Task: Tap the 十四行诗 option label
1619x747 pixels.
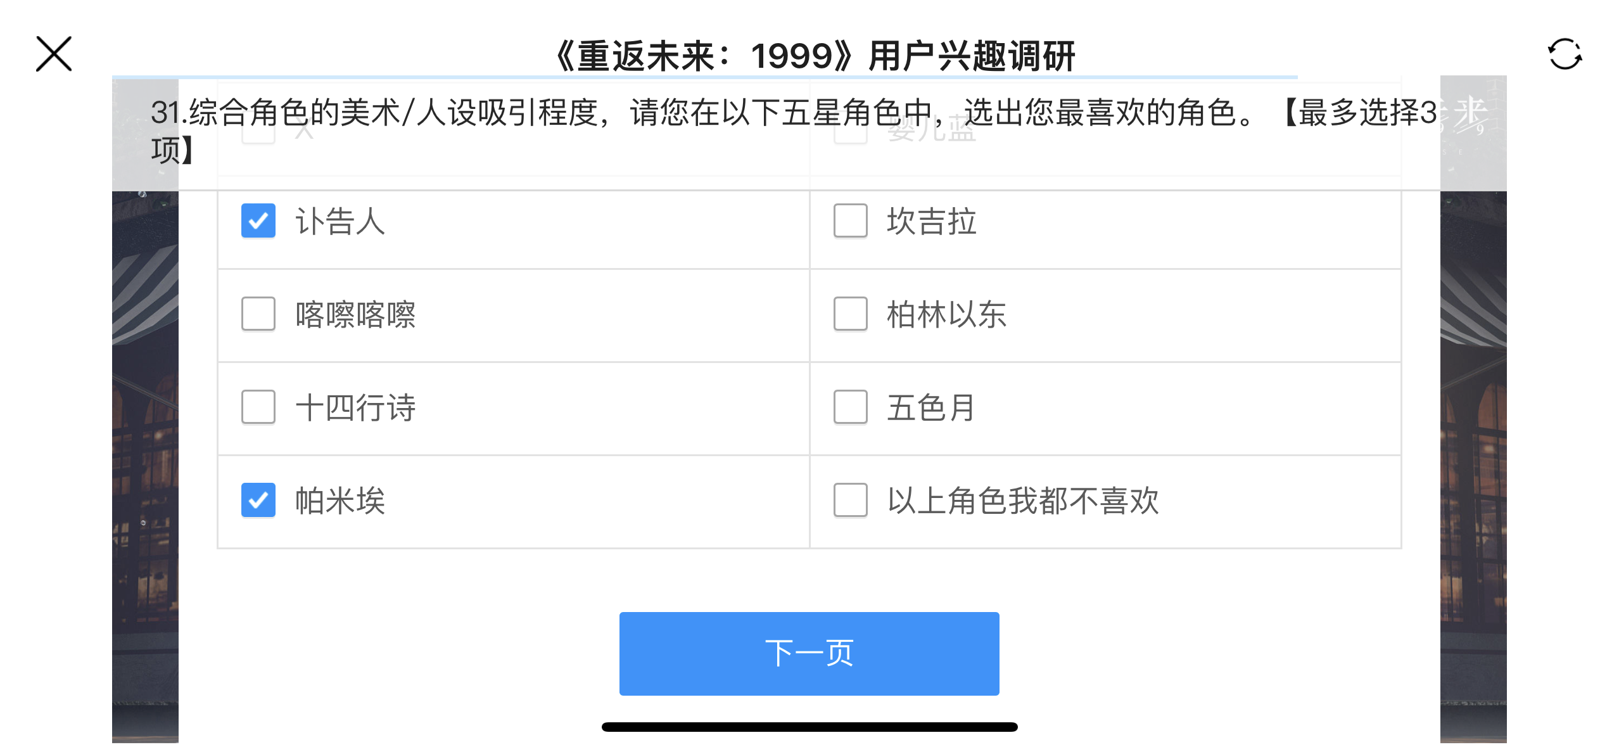Action: click(355, 408)
